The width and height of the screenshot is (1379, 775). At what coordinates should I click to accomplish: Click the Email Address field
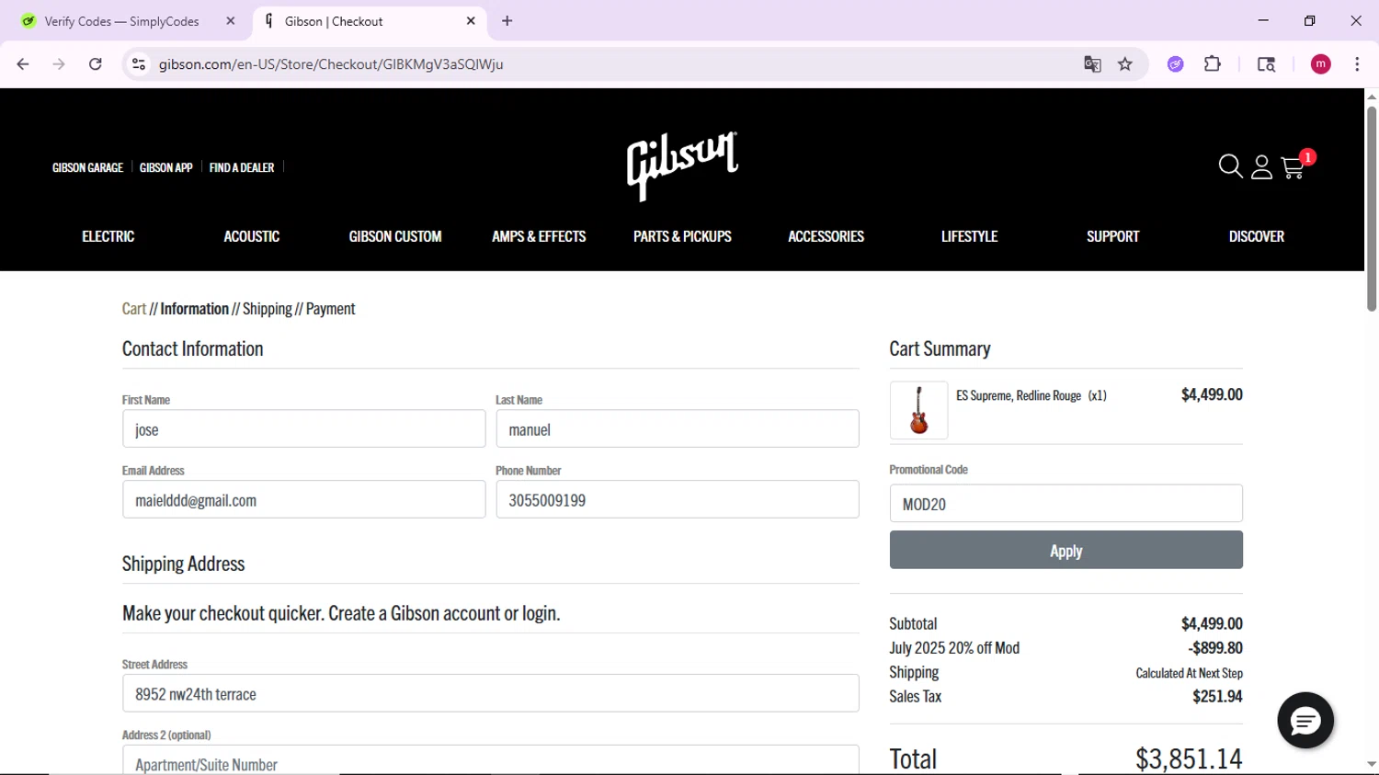(x=303, y=500)
